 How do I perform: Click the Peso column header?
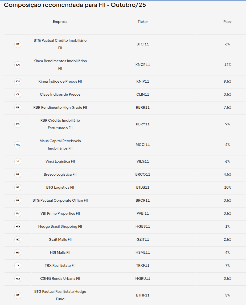(227, 22)
